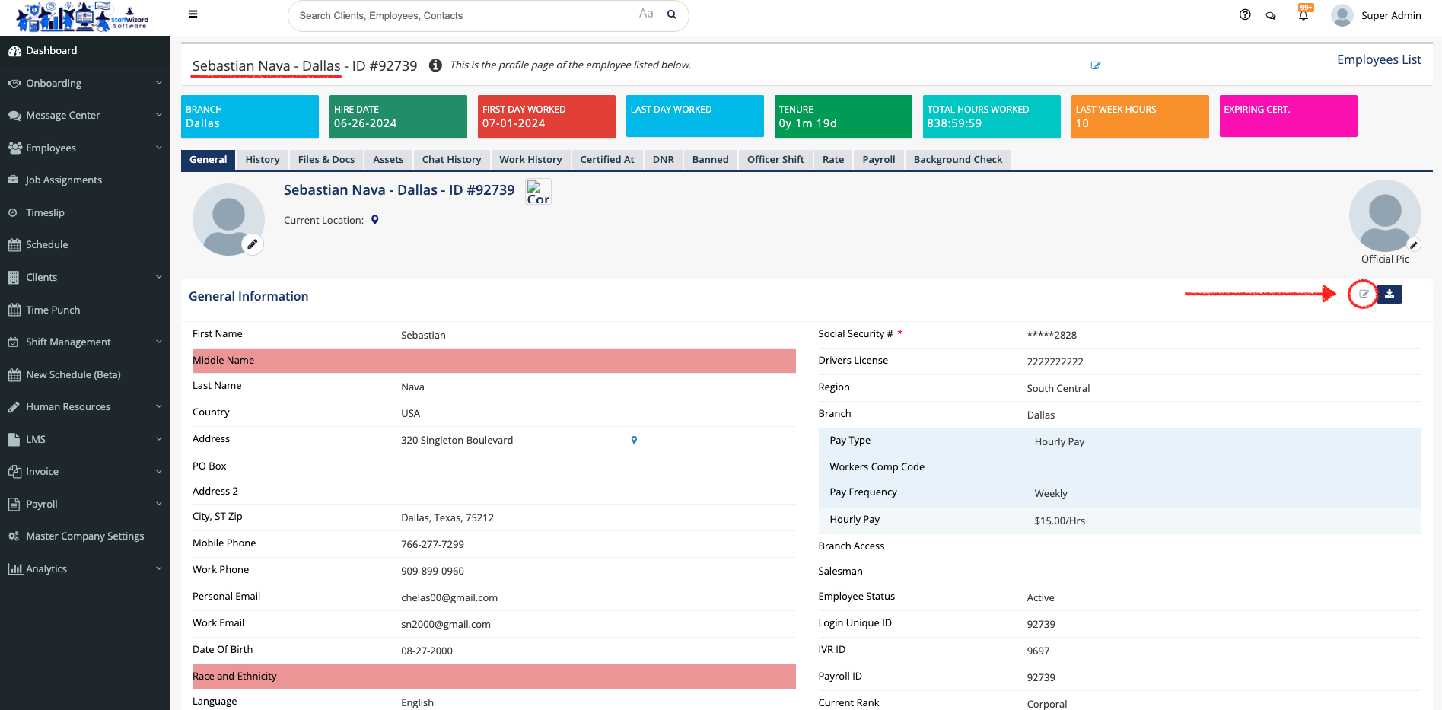This screenshot has width=1442, height=710.
Task: Click the address map pin icon
Action: pyautogui.click(x=634, y=440)
